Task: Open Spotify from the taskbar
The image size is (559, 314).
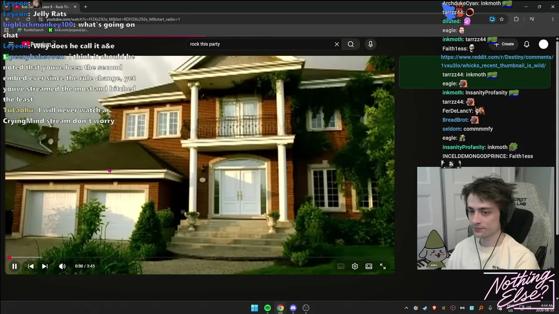Action: (268, 308)
